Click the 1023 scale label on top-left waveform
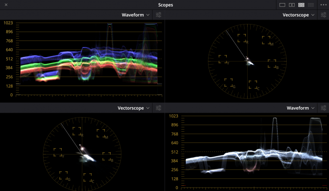This screenshot has height=191, width=329. point(8,23)
